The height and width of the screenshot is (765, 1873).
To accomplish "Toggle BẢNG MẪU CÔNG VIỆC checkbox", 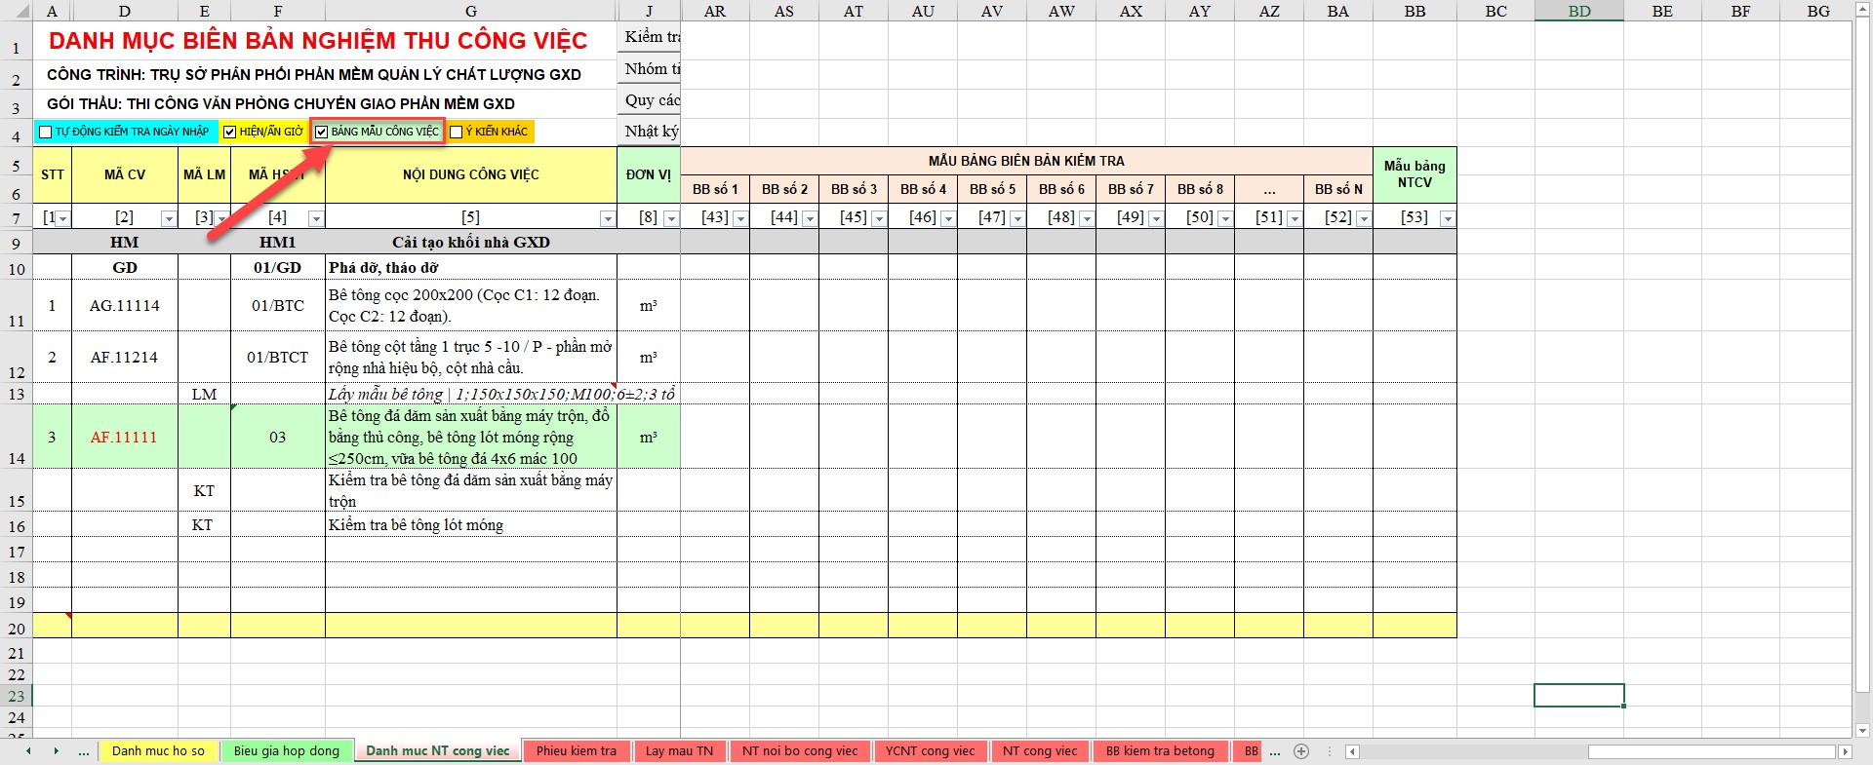I will pyautogui.click(x=321, y=132).
